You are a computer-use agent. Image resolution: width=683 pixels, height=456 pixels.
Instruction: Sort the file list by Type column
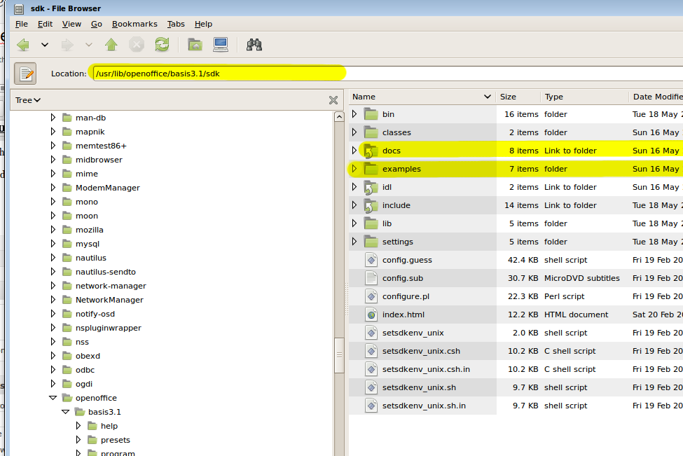coord(584,97)
